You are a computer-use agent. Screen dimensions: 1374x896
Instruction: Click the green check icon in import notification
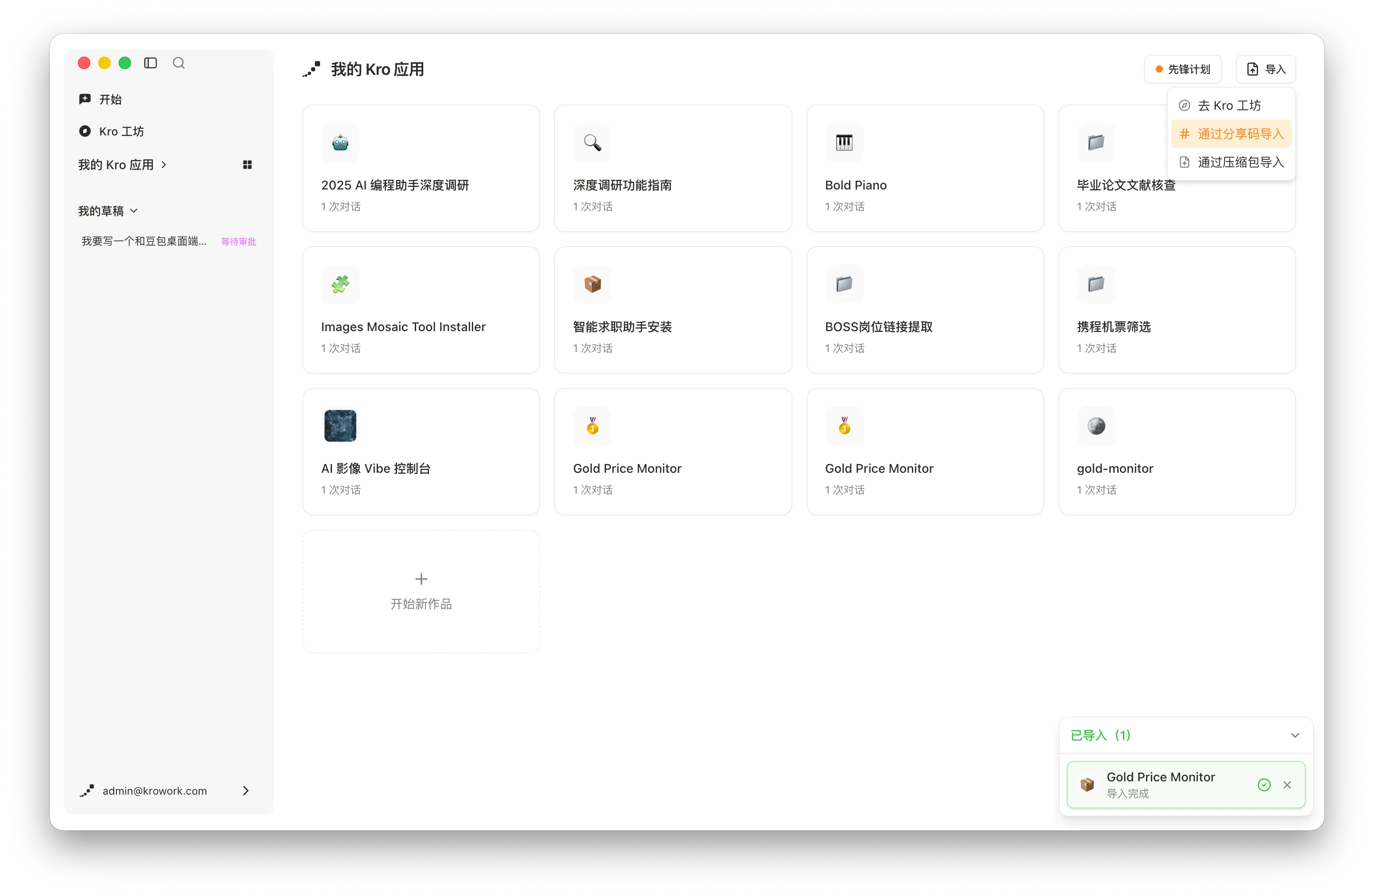[x=1264, y=784]
